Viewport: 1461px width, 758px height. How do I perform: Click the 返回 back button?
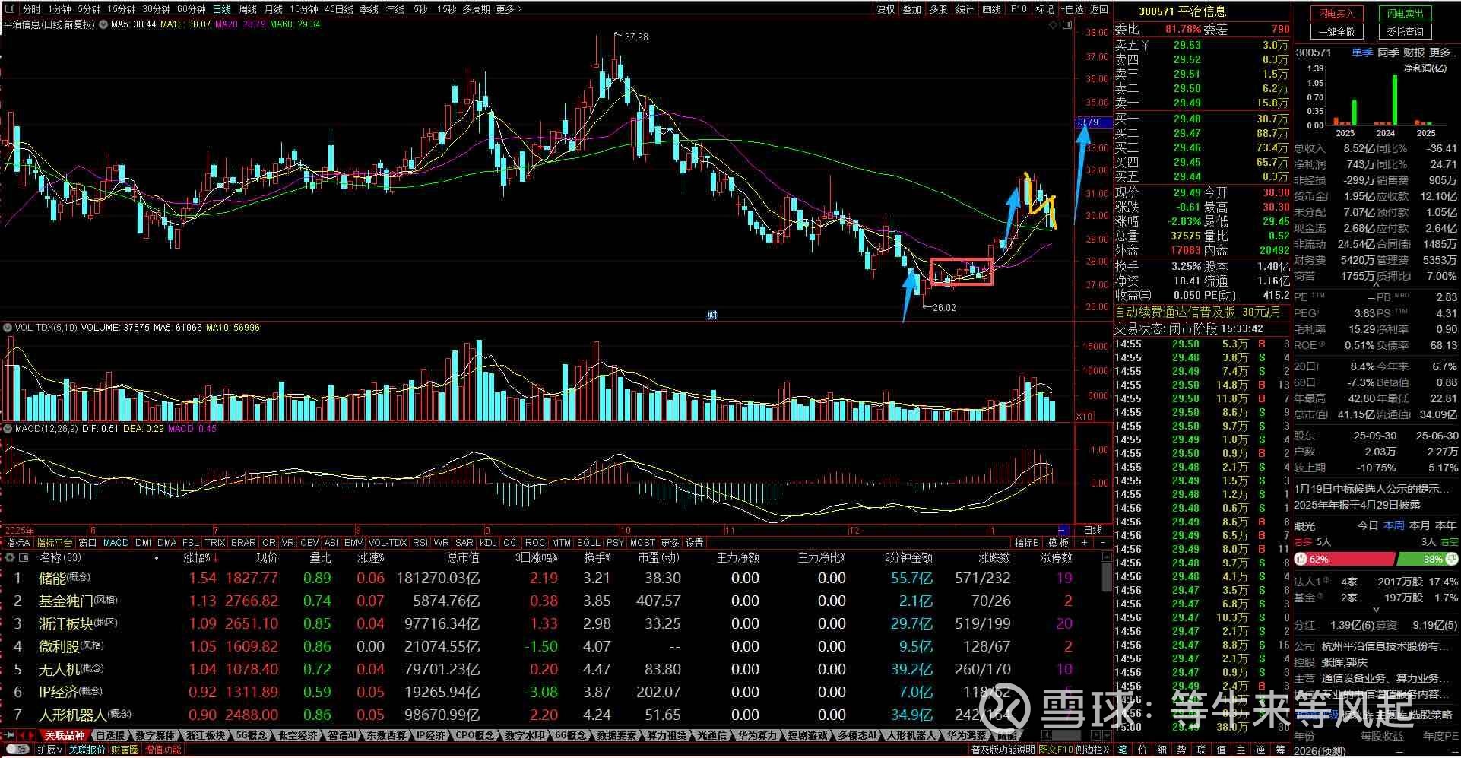click(x=1099, y=9)
